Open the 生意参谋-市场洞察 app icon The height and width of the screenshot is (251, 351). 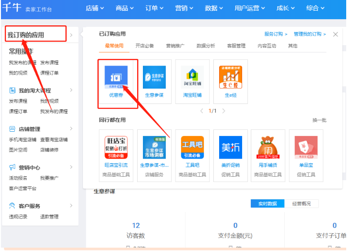(154, 148)
